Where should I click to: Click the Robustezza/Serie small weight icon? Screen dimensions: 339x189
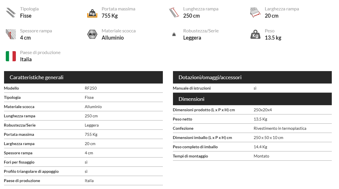point(174,34)
